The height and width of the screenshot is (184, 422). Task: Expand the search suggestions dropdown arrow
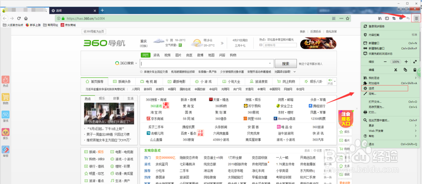point(270,64)
